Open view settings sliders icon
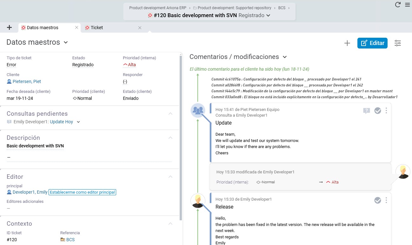 pos(397,43)
